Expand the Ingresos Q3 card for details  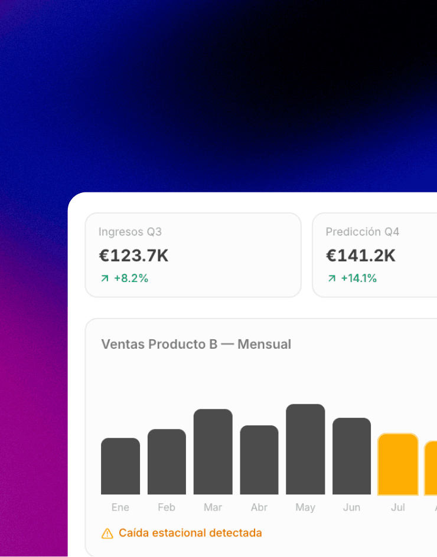(x=193, y=254)
